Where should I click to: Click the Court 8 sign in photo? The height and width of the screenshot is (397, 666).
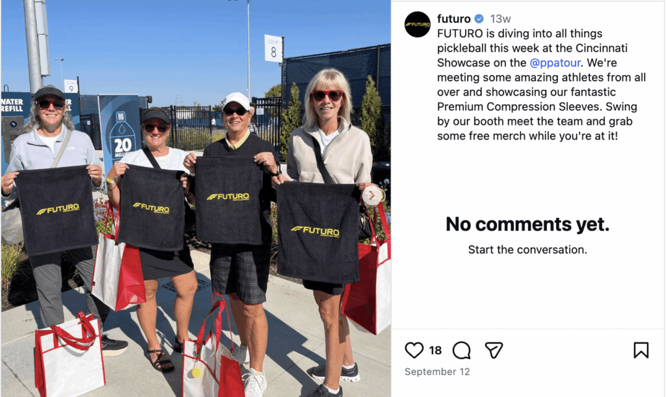[x=274, y=48]
